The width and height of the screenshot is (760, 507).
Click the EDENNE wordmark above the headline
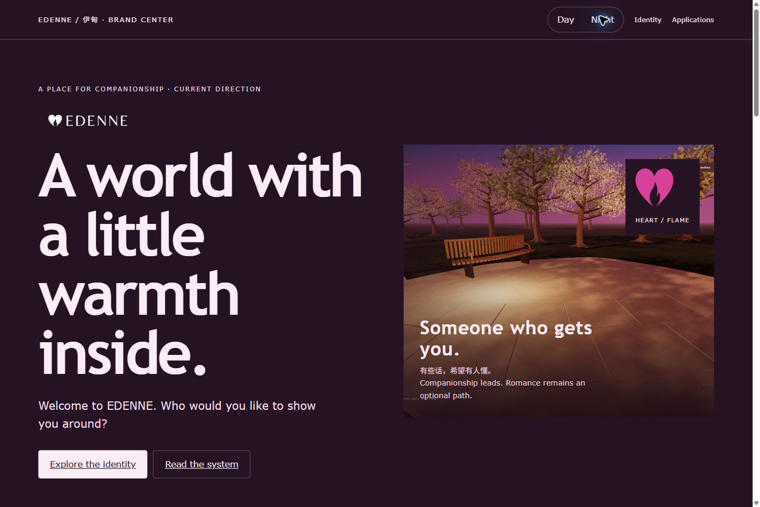tap(97, 120)
